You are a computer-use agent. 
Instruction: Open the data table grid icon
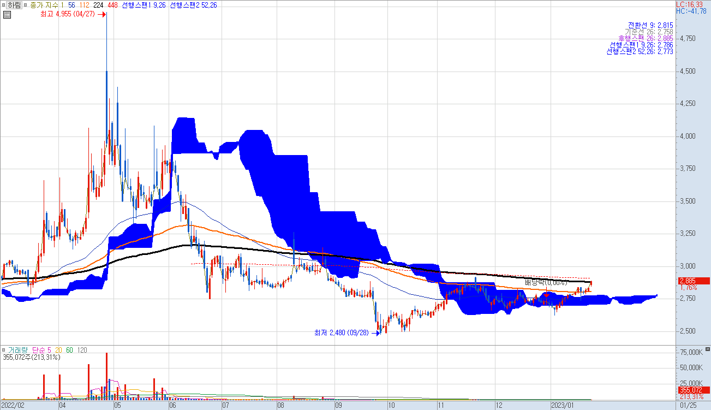[x=6, y=15]
